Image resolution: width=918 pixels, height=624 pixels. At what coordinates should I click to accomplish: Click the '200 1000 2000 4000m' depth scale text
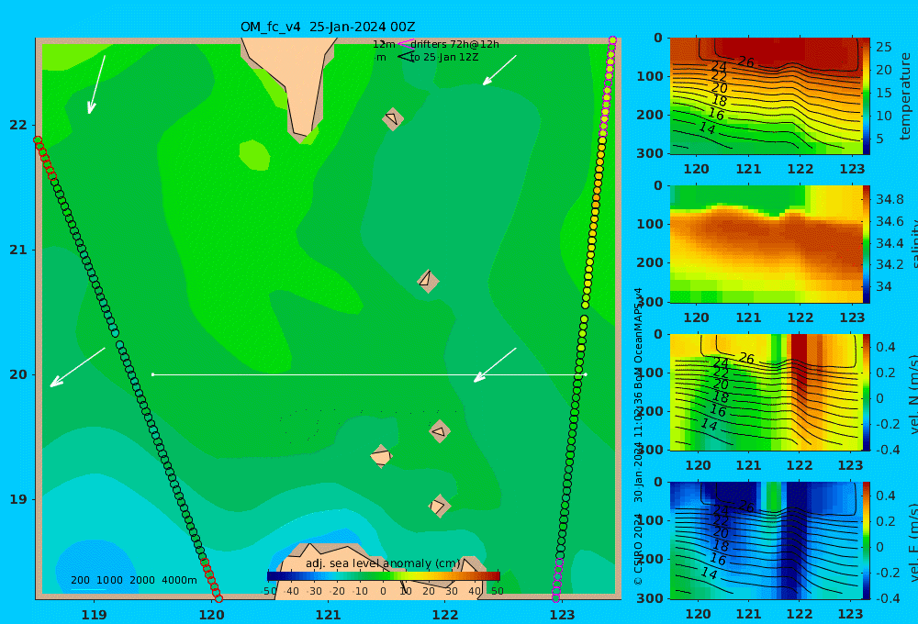(x=133, y=580)
